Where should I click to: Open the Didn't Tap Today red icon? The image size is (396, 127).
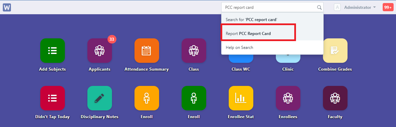pos(53,98)
